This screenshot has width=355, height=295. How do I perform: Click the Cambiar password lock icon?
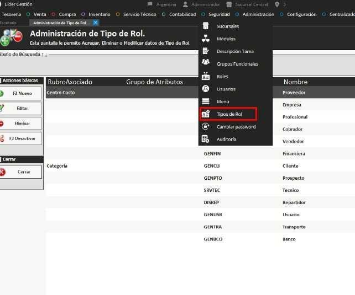[x=206, y=127]
